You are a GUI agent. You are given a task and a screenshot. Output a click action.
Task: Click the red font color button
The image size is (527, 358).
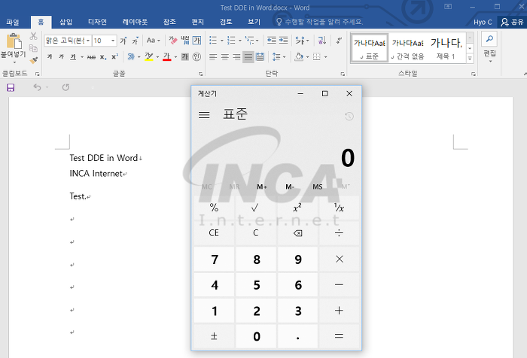click(166, 56)
